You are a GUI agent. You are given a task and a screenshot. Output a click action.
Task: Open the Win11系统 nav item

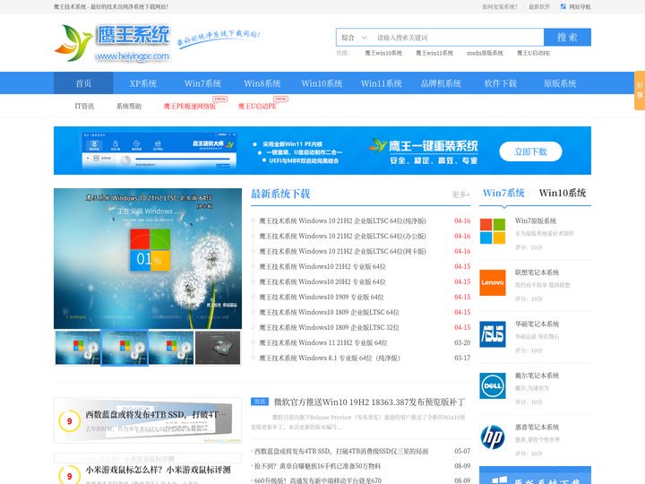382,83
